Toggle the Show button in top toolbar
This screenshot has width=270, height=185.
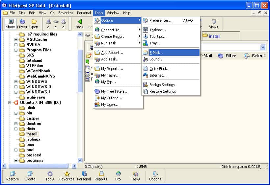10,24
